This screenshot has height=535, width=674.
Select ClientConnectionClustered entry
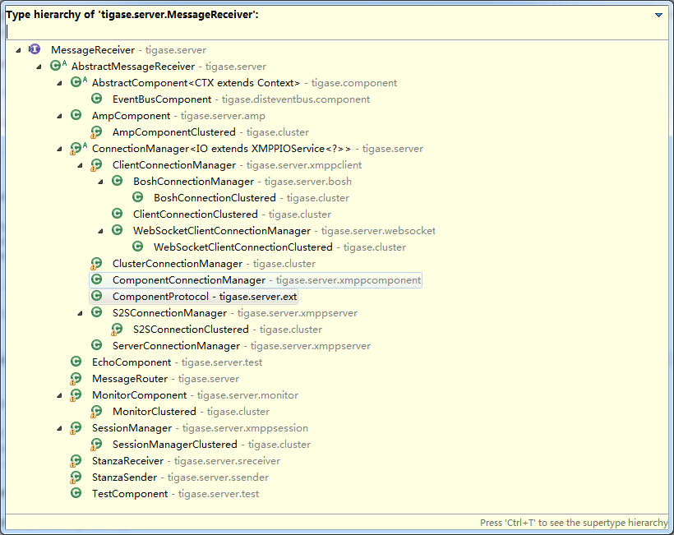pos(232,214)
